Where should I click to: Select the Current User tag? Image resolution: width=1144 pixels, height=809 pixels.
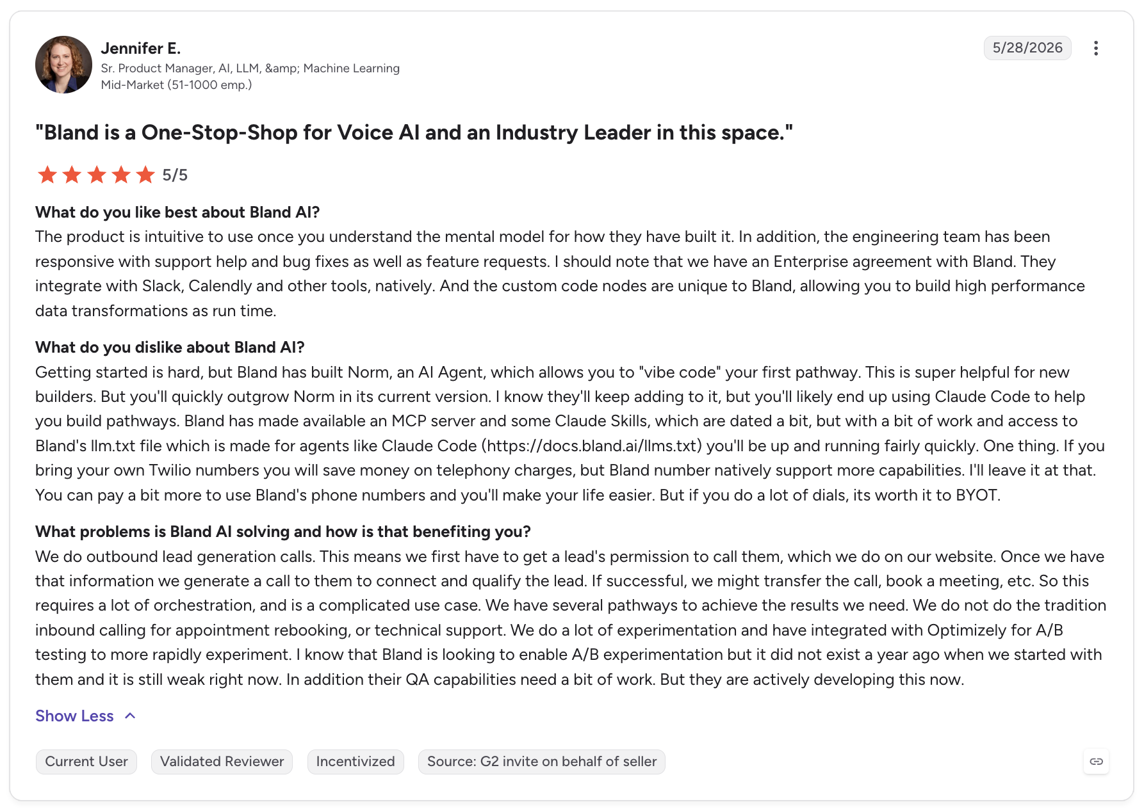(x=86, y=762)
